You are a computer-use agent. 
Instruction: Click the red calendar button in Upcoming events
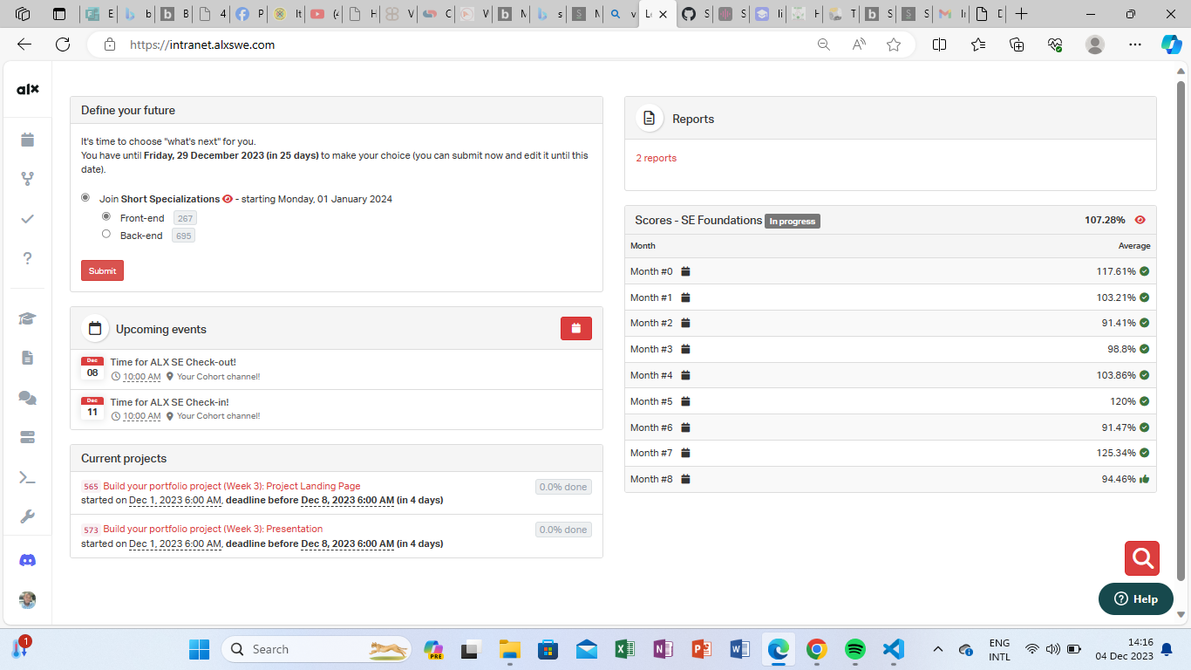(x=575, y=329)
